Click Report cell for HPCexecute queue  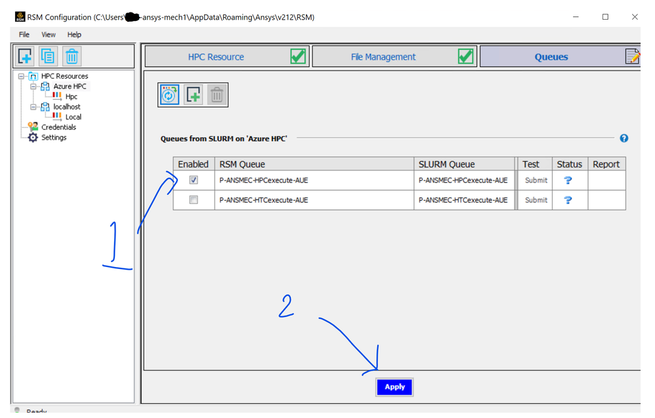coord(606,180)
